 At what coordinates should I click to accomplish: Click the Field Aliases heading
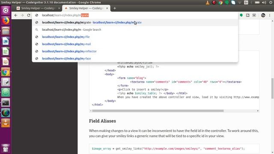click(x=102, y=121)
